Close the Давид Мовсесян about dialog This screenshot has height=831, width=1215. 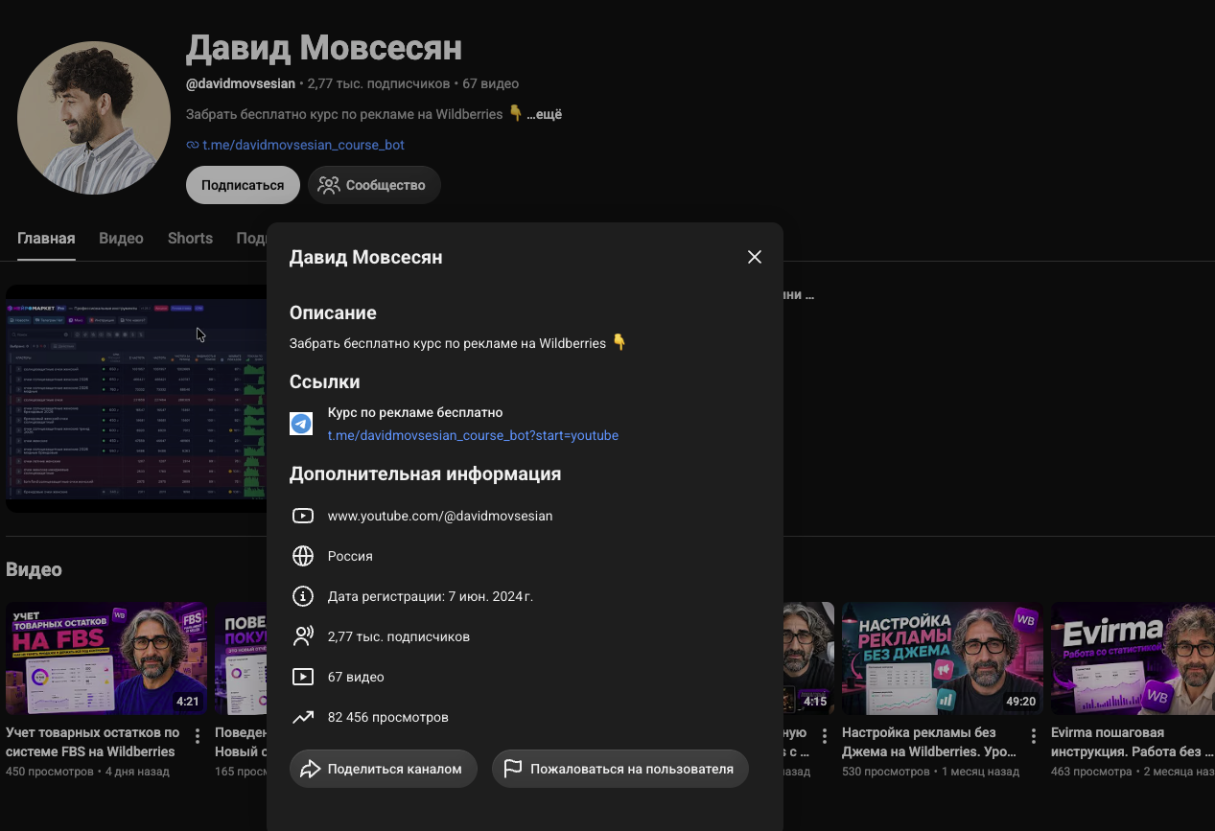pyautogui.click(x=755, y=257)
